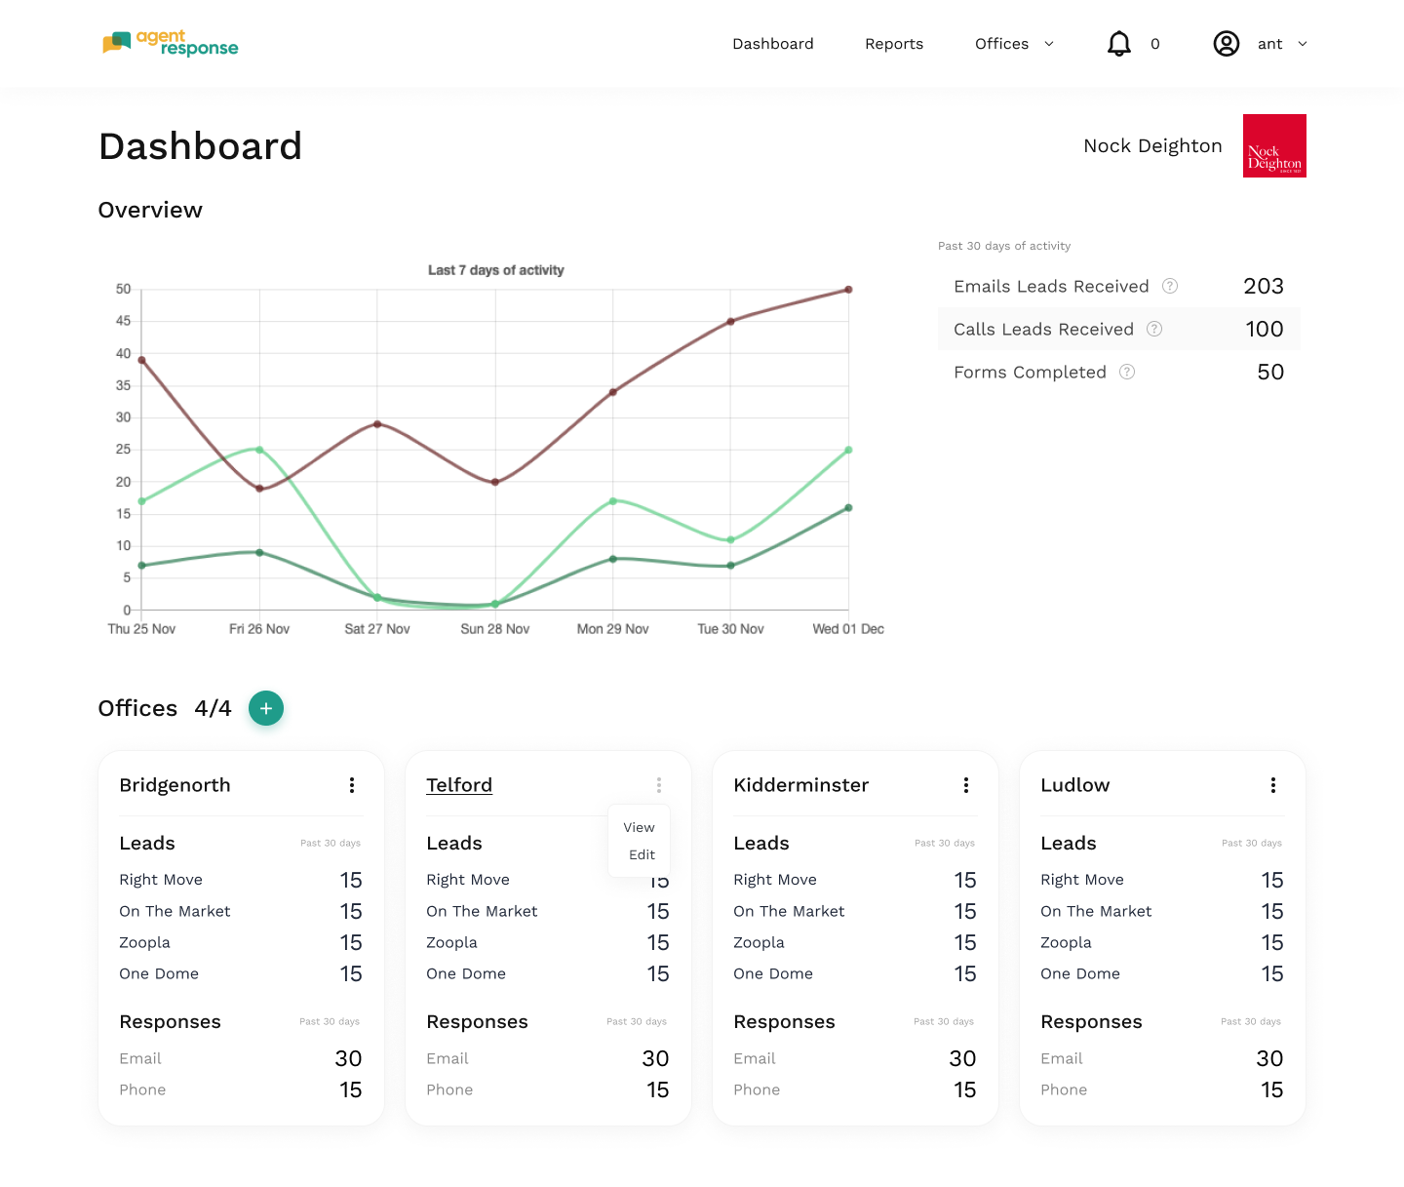This screenshot has width=1404, height=1187.
Task: Show help for Emails Leads Received
Action: click(1170, 286)
